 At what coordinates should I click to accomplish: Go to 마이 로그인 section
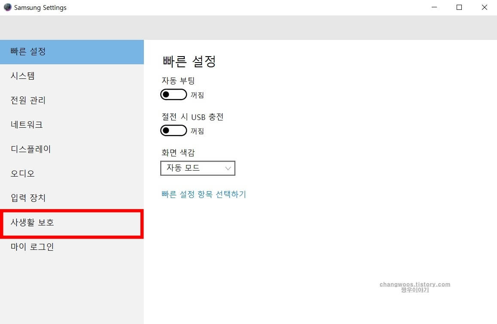[72, 247]
